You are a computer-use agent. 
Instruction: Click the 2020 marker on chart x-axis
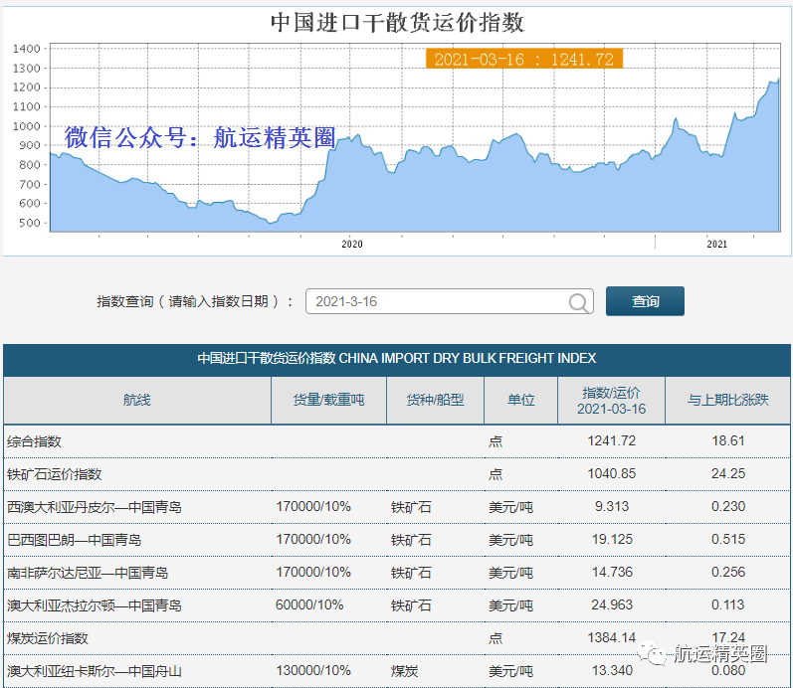pyautogui.click(x=352, y=244)
